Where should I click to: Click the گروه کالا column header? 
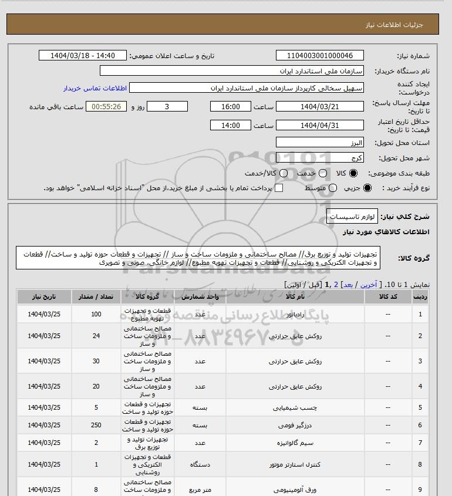[x=147, y=296]
